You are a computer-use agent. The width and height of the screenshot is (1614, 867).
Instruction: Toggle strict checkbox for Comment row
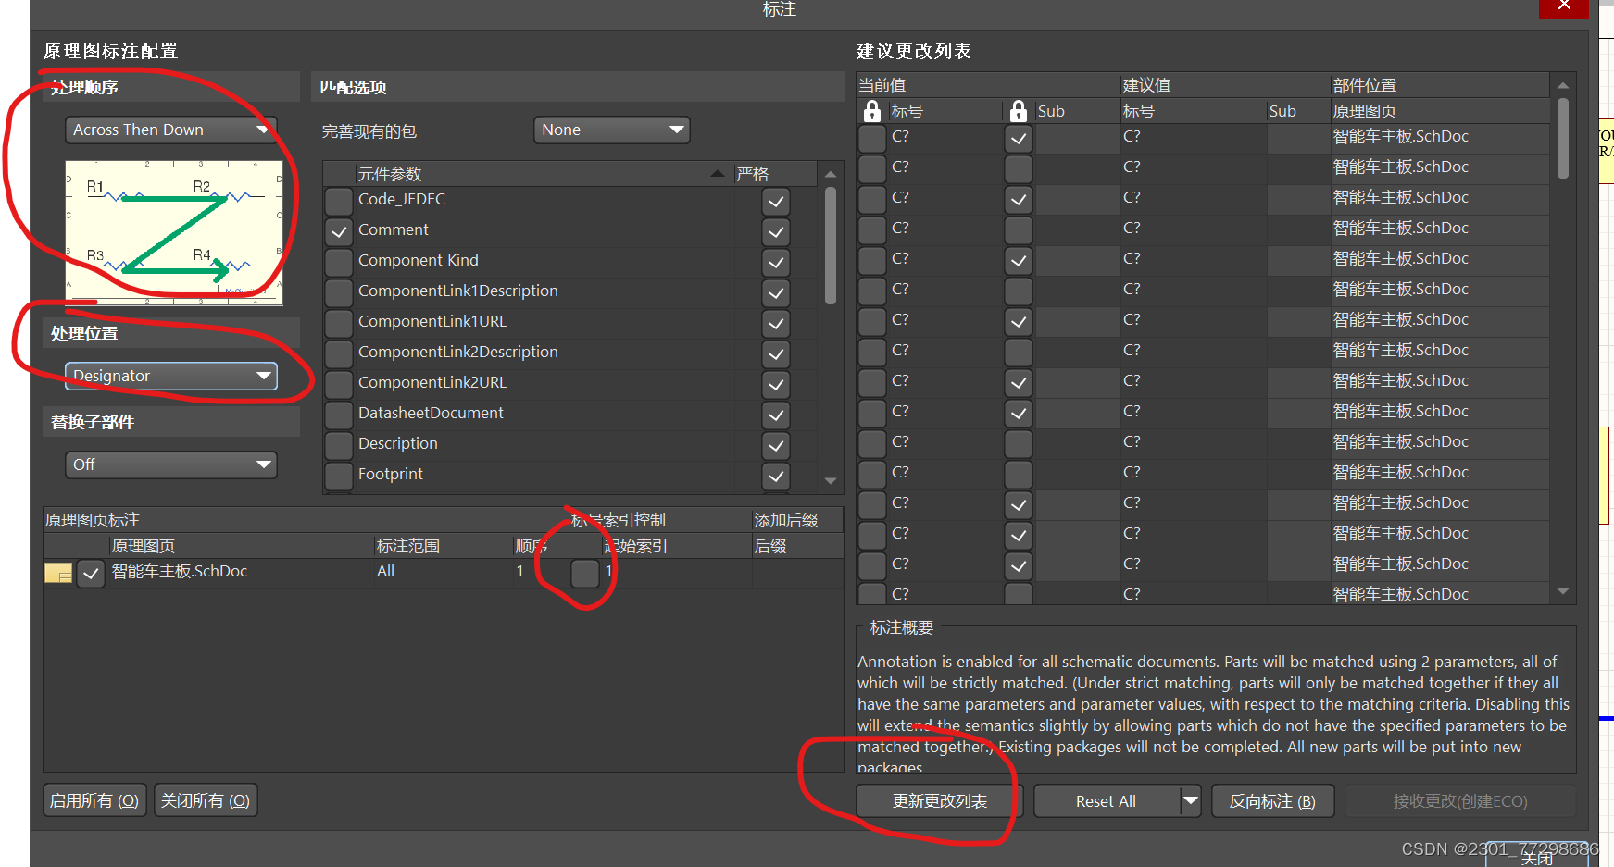pos(776,231)
